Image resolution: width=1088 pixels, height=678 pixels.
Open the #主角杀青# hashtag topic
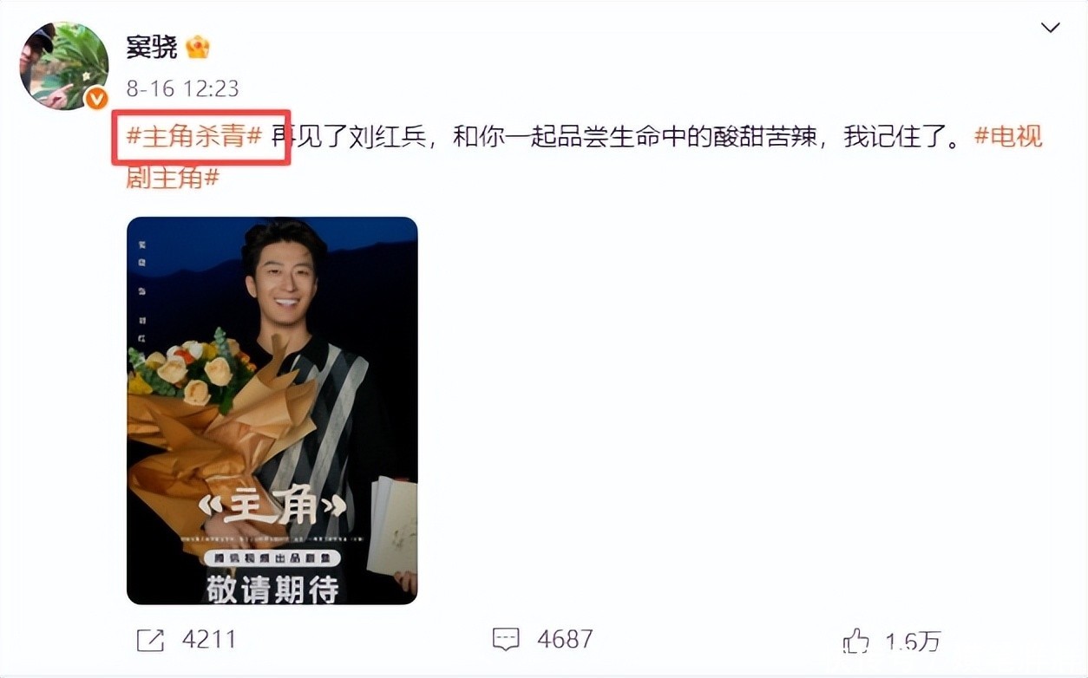[x=194, y=137]
